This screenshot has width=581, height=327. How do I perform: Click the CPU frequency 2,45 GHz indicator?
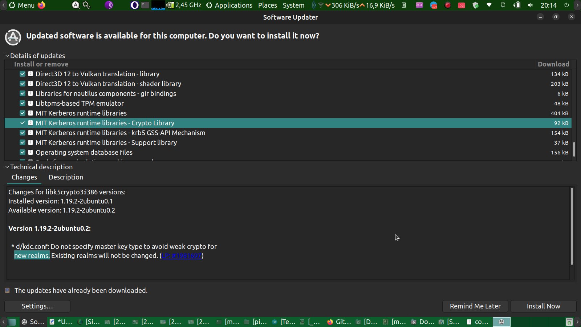184,5
